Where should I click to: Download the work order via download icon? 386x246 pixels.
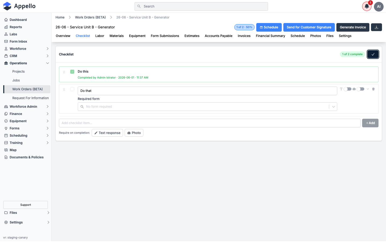pyautogui.click(x=376, y=27)
